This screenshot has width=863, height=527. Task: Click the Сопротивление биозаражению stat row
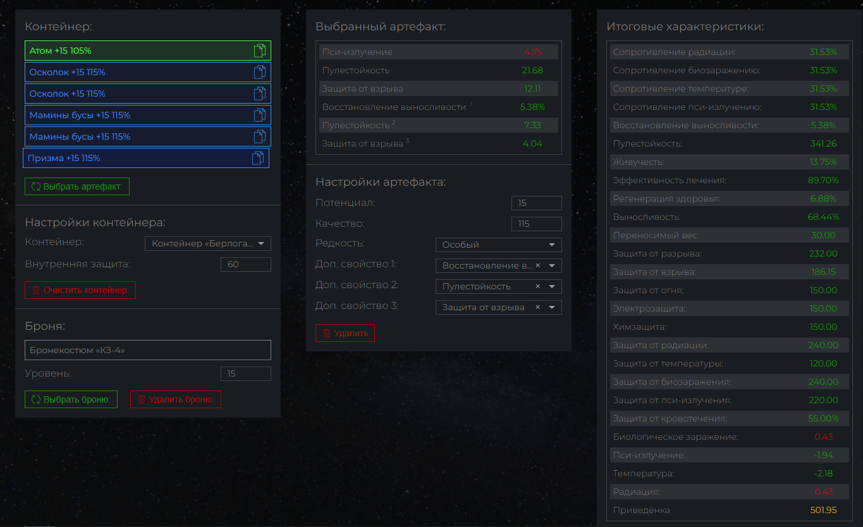coord(730,71)
